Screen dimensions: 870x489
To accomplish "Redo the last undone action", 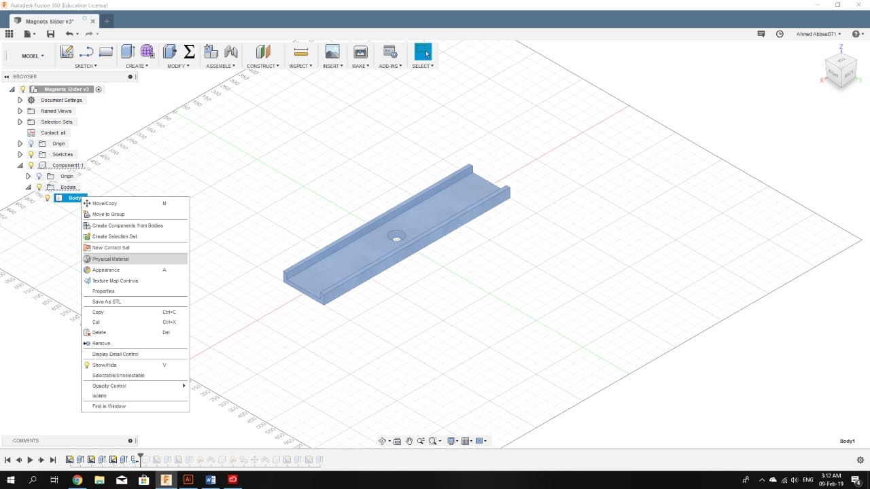I will (x=88, y=34).
